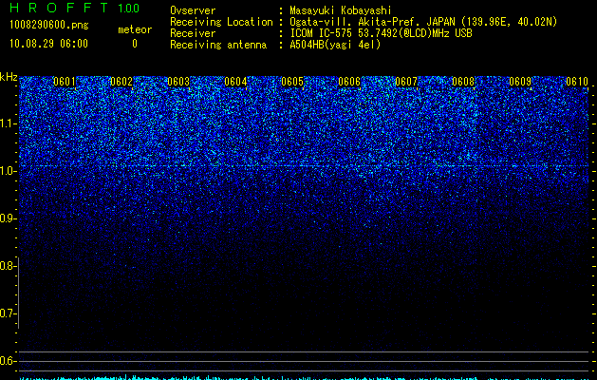Select the 0609 time marker

pyautogui.click(x=520, y=82)
